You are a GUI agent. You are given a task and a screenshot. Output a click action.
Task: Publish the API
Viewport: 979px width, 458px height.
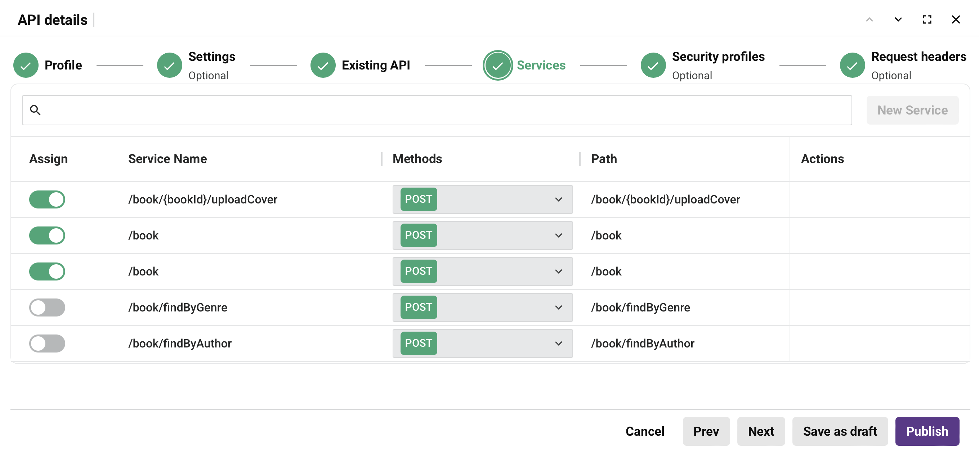(927, 431)
